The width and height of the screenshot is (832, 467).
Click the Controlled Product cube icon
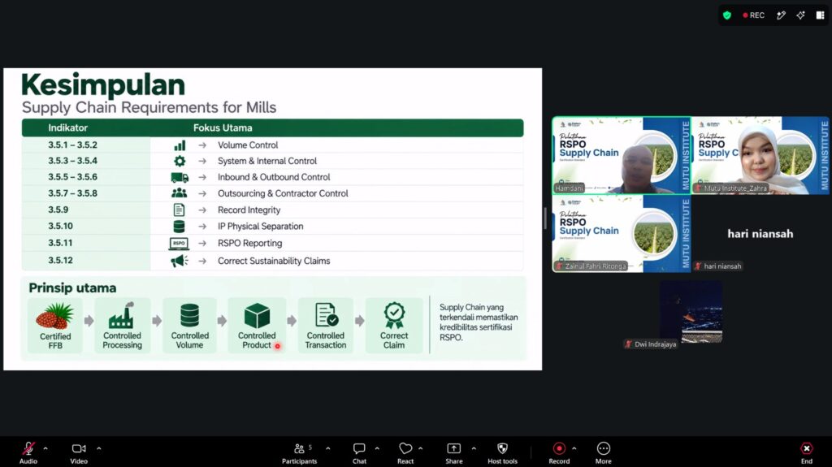coord(257,315)
